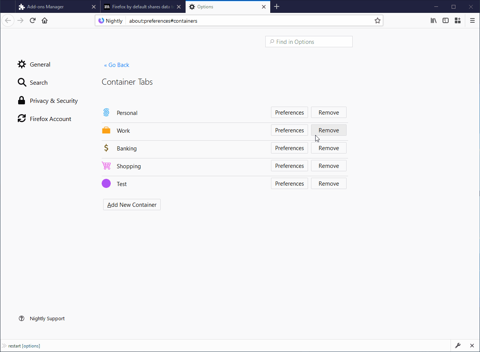Minimize the Firefox Nightly window
480x352 pixels.
pyautogui.click(x=437, y=6)
